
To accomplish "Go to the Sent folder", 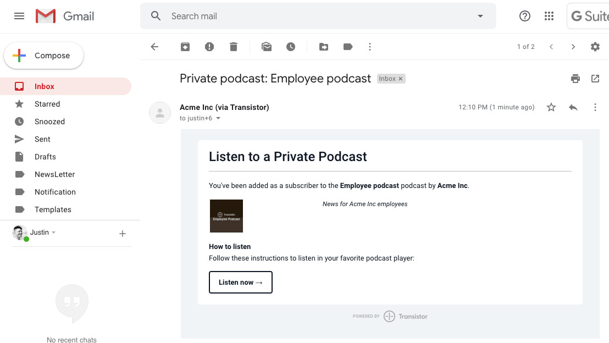I will coord(42,139).
